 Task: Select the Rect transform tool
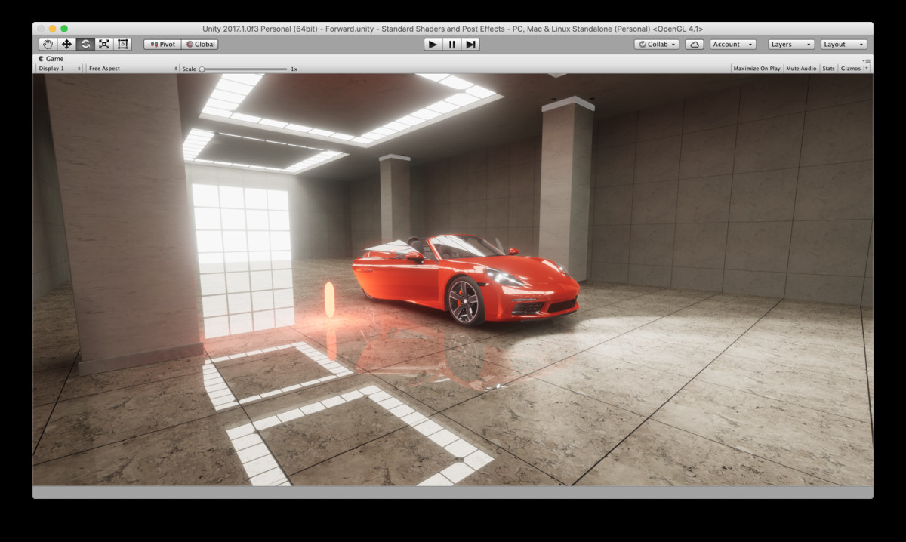pyautogui.click(x=124, y=45)
